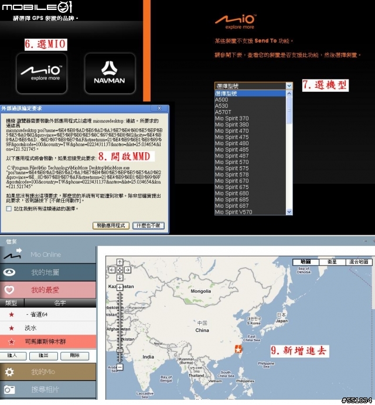Image resolution: width=375 pixels, height=405 pixels.
Task: Click the heart icon for 我的最愛
Action: tap(9, 290)
